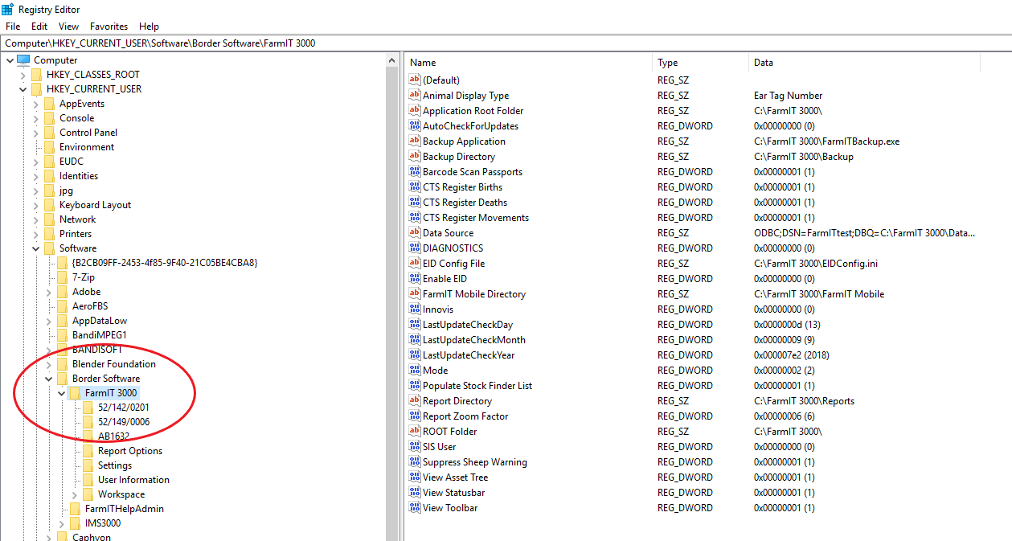Click the DIAGNOSTICS DWORD icon
Image resolution: width=1012 pixels, height=541 pixels.
click(x=415, y=248)
